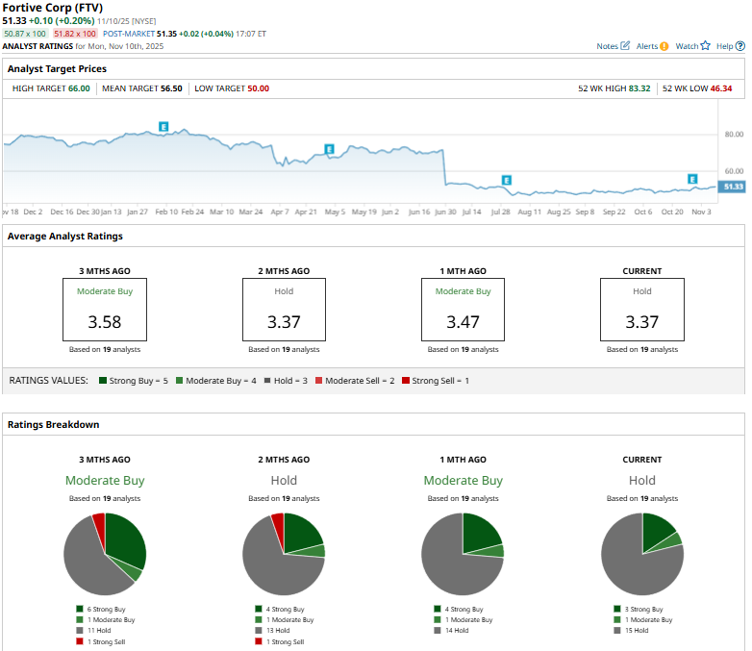Click the Strong Buy dark green legend swatch
Image resolution: width=752 pixels, height=651 pixels.
tap(103, 381)
